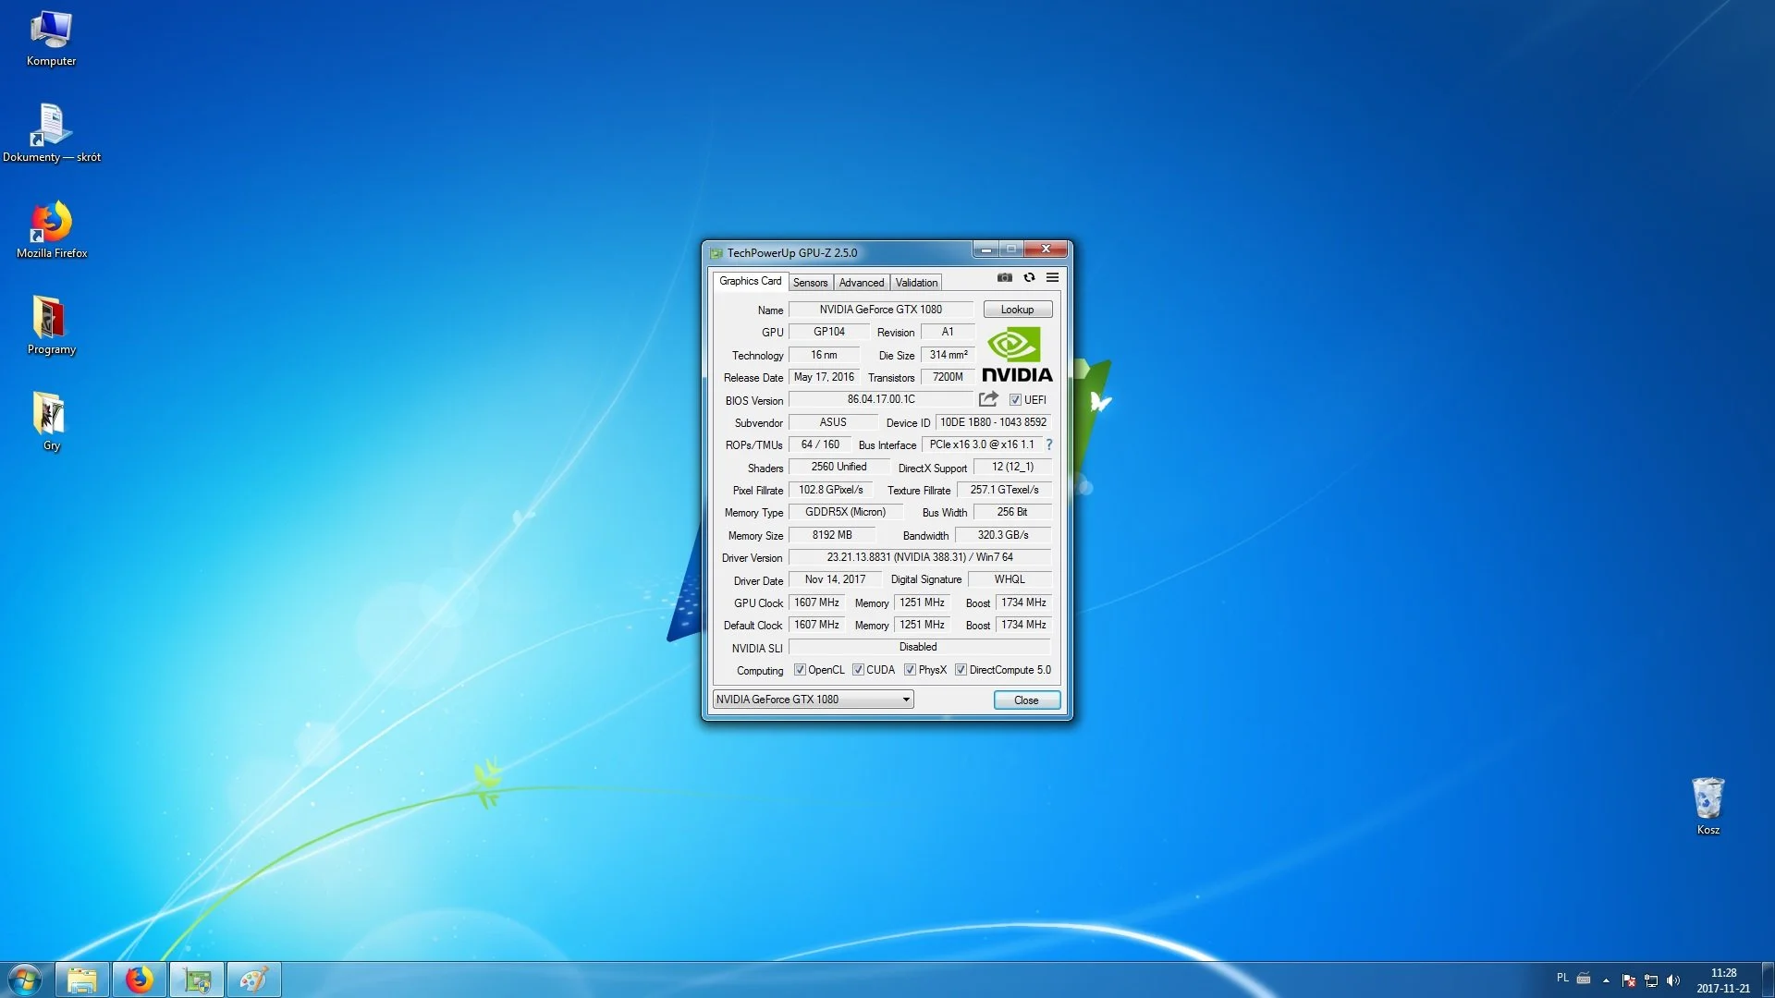Click the volume speaker tray icon

click(1673, 980)
